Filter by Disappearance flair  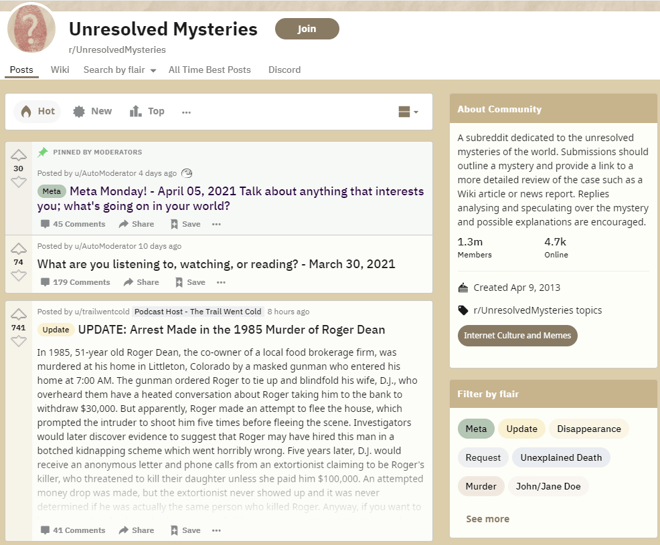pyautogui.click(x=589, y=429)
